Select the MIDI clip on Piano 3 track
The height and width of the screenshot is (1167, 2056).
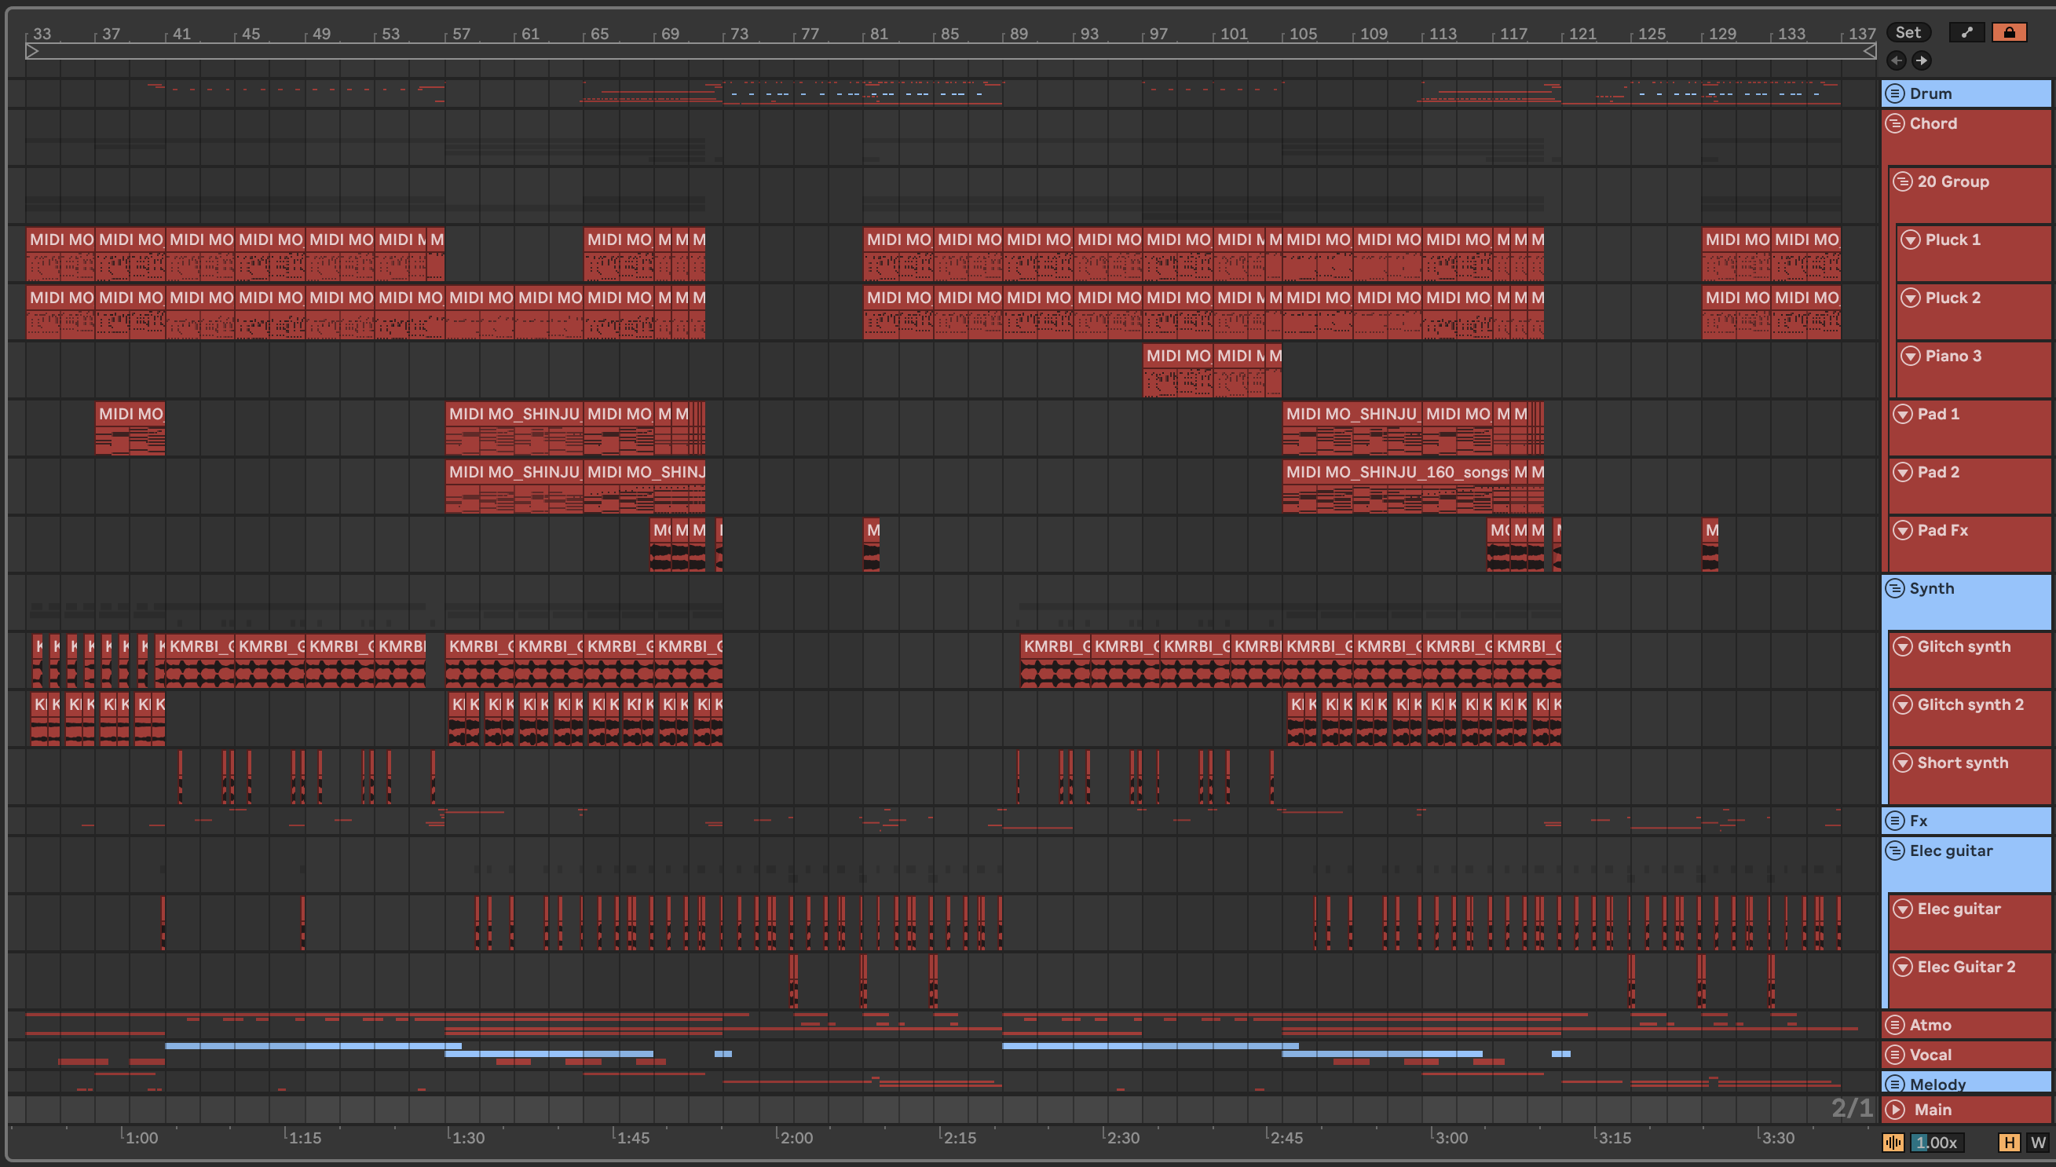(x=1176, y=356)
